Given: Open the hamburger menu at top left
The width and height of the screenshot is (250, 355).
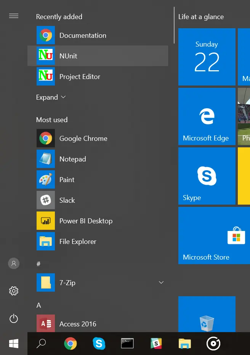Looking at the screenshot, I should (x=14, y=16).
